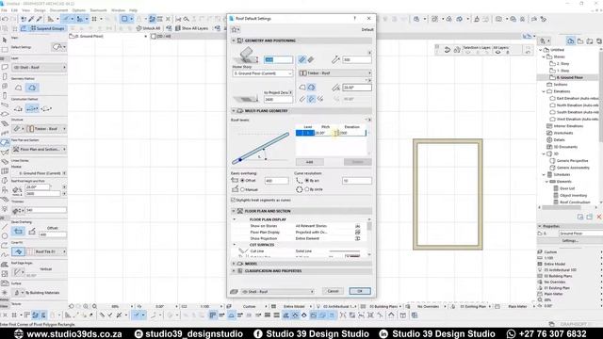Collapse the Multi-plane Geometry panel
Image resolution: width=603 pixels, height=339 pixels.
coord(234,111)
